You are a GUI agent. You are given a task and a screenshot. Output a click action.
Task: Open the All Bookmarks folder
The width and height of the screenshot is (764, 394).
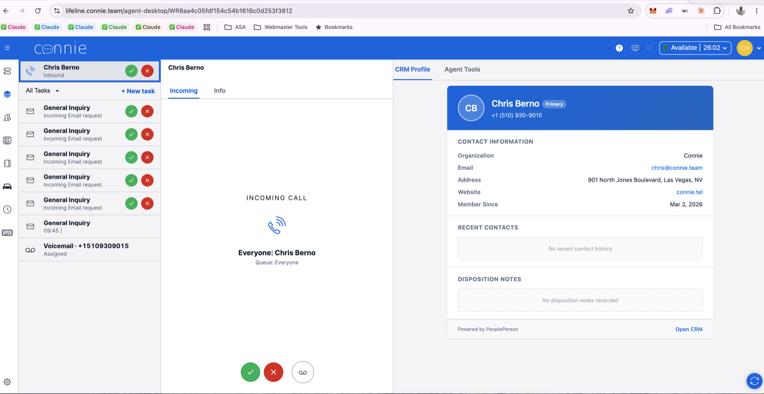[x=737, y=27]
